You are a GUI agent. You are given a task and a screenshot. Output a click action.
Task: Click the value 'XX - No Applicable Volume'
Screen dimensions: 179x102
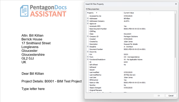click(x=133, y=60)
